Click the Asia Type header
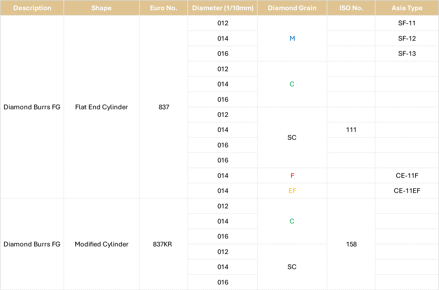Image resolution: width=439 pixels, height=290 pixels. tap(407, 8)
